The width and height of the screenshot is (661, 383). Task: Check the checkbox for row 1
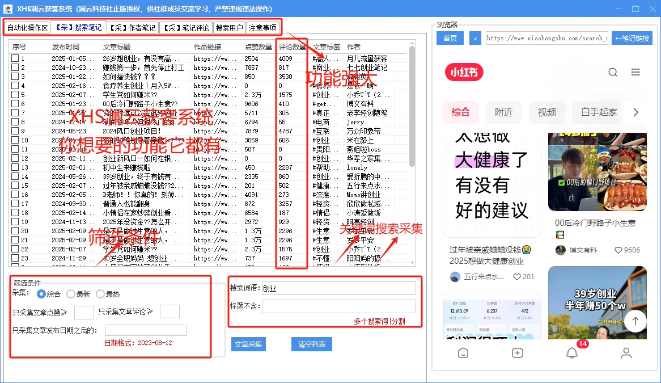(x=15, y=58)
